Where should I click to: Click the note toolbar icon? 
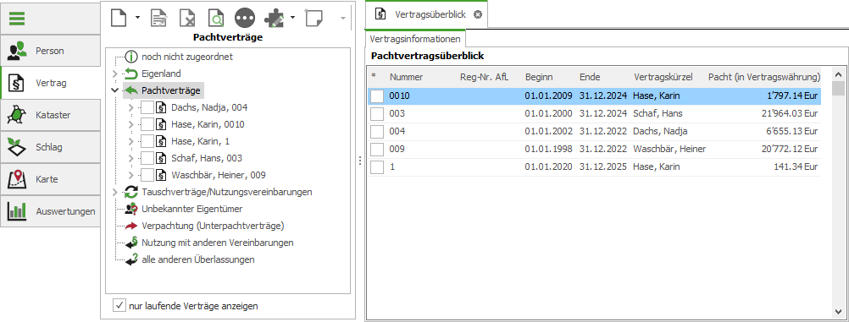pos(314,18)
